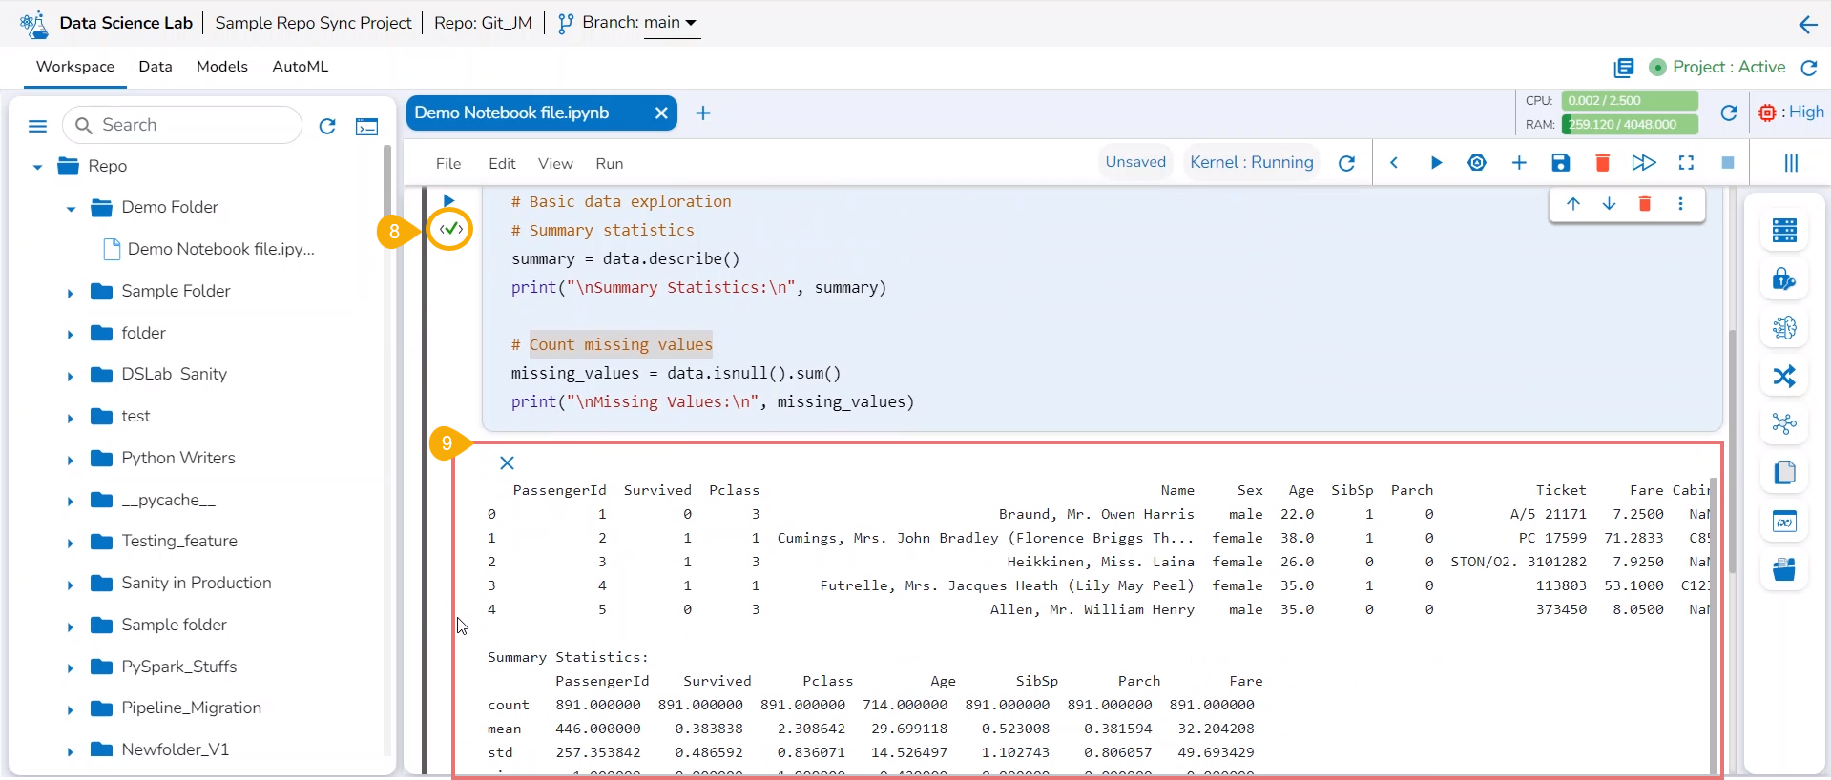Switch to the AutoML tab
This screenshot has height=780, width=1831.
300,67
